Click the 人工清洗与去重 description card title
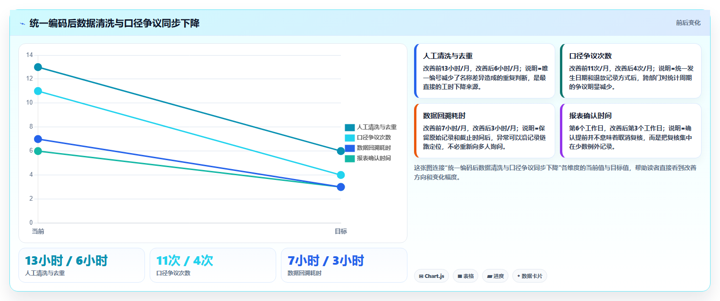This screenshot has width=720, height=301. coord(448,56)
